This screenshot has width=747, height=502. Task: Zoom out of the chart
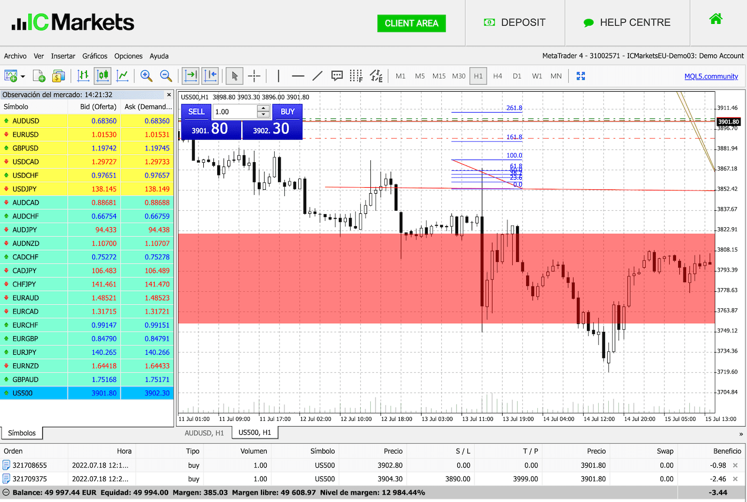tap(166, 76)
